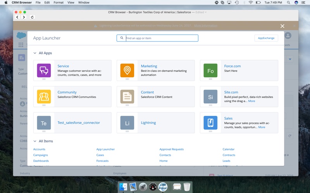Open the Service app link
Viewport: 310px width, 193px height.
pos(63,66)
